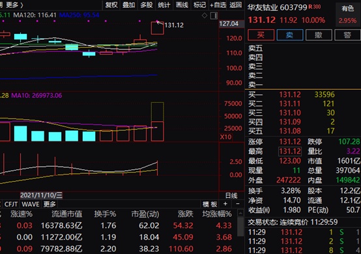Click the 内盘 value 149842

(x=348, y=180)
